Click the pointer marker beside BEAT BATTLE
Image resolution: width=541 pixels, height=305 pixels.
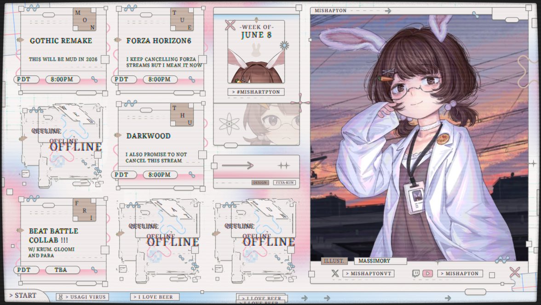point(21,230)
